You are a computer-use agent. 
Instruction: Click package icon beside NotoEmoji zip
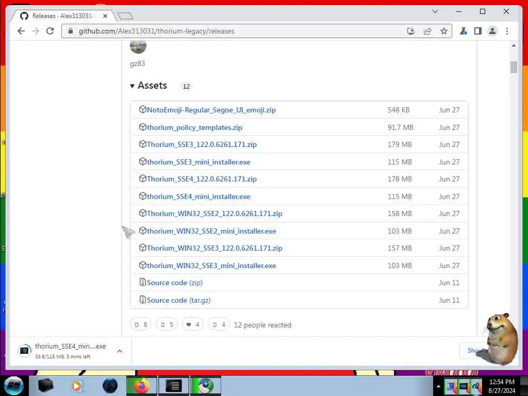pos(142,109)
